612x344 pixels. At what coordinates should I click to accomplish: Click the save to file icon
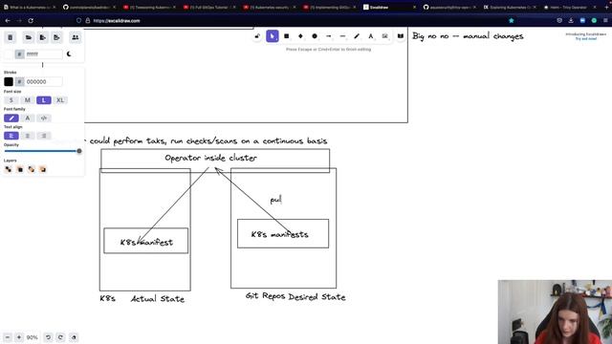pyautogui.click(x=42, y=37)
